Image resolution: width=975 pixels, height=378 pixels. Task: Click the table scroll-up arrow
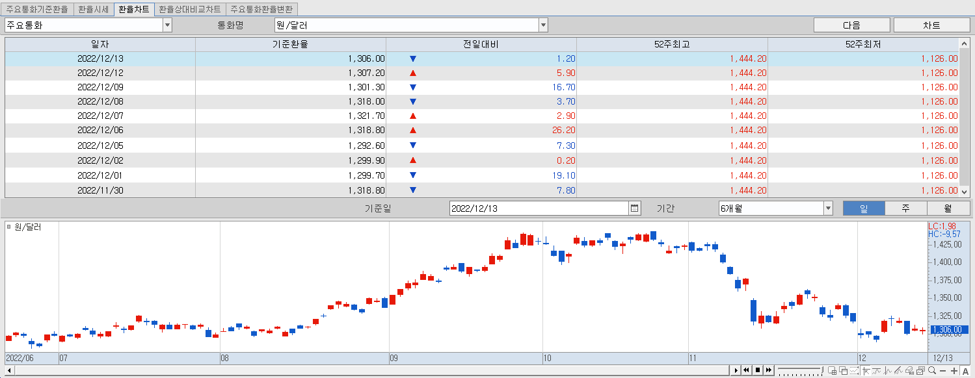pyautogui.click(x=964, y=44)
